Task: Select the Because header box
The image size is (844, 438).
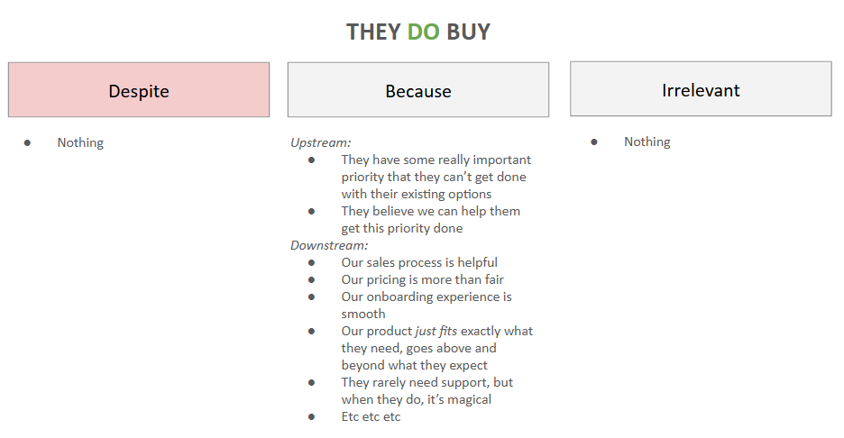Action: click(418, 89)
